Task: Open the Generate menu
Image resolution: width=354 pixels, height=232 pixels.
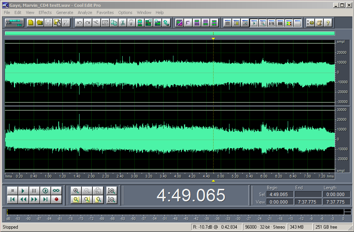Action: [x=65, y=12]
